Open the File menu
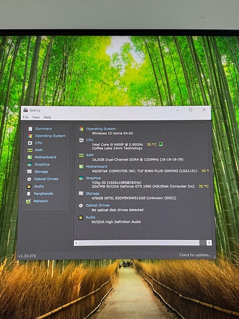Screen dimensions: 239x319 click(26, 117)
